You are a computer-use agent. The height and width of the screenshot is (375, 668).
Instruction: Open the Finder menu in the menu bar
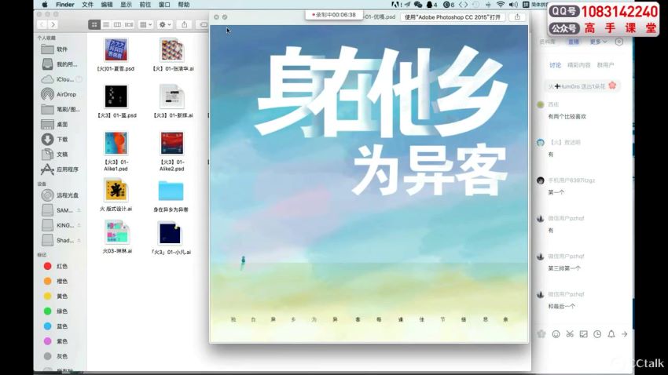(x=65, y=4)
